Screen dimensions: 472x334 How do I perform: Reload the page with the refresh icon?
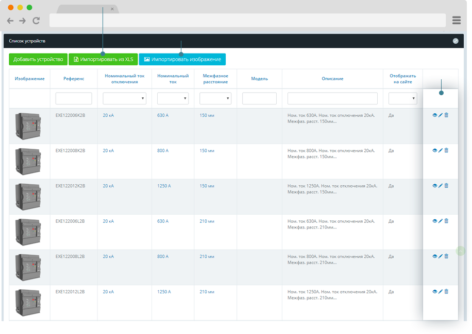(x=36, y=21)
